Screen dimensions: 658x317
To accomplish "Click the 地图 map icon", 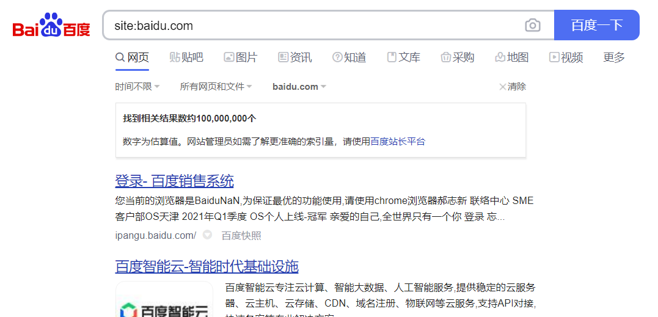I will point(500,57).
